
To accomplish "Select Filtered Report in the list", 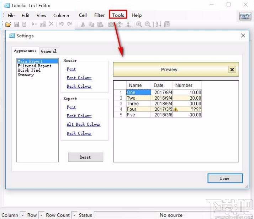I will pos(37,66).
